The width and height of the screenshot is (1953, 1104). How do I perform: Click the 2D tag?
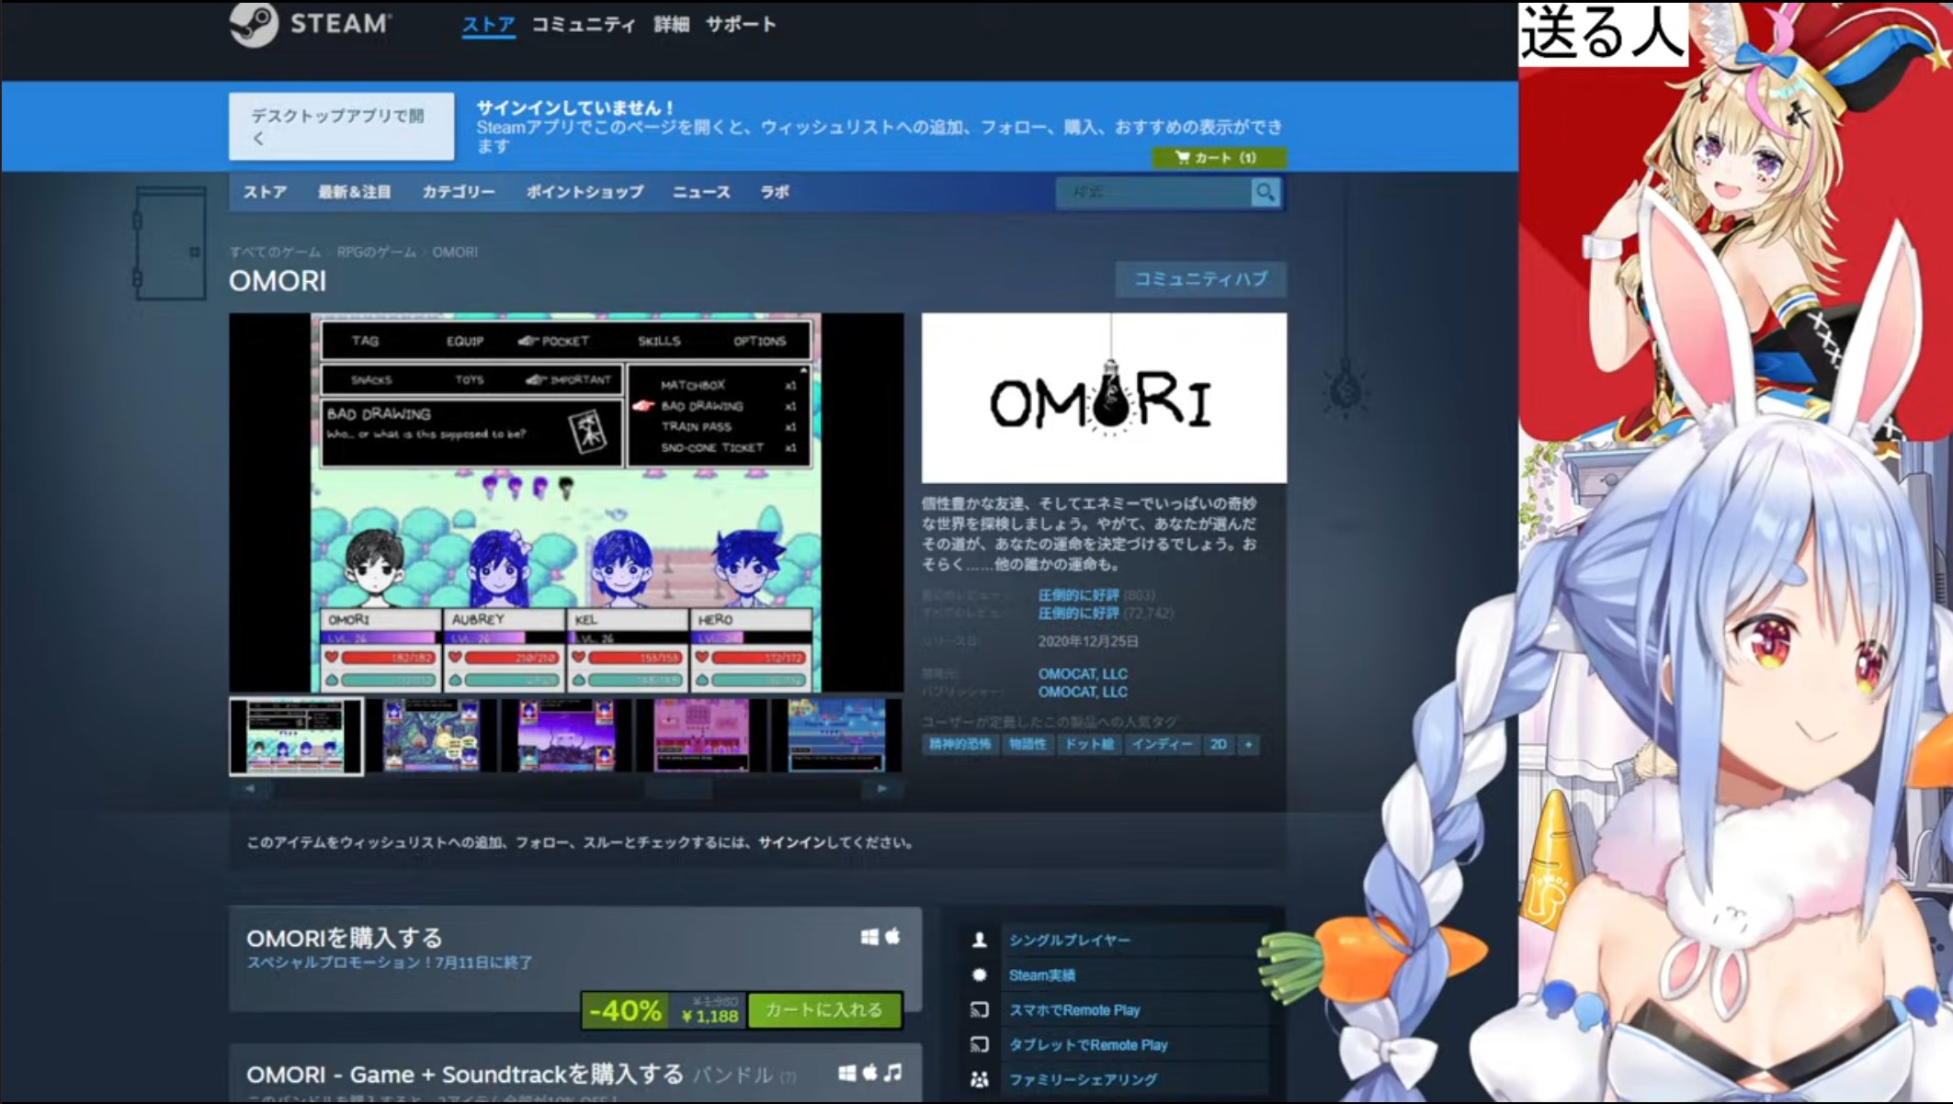(x=1219, y=744)
